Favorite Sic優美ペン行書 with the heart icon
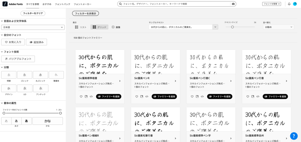301x142 pixels. [248, 97]
